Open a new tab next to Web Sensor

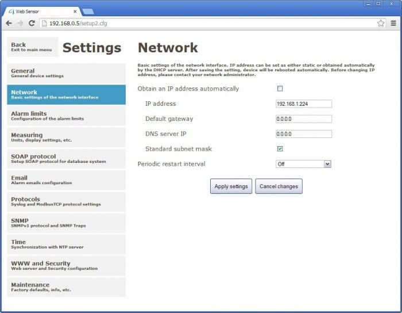click(x=88, y=11)
